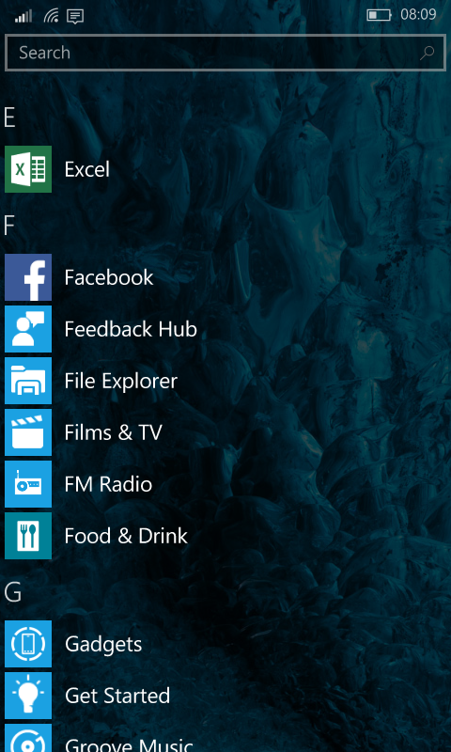Tap the Get Started lightbulb icon
451x752 pixels.
28,696
